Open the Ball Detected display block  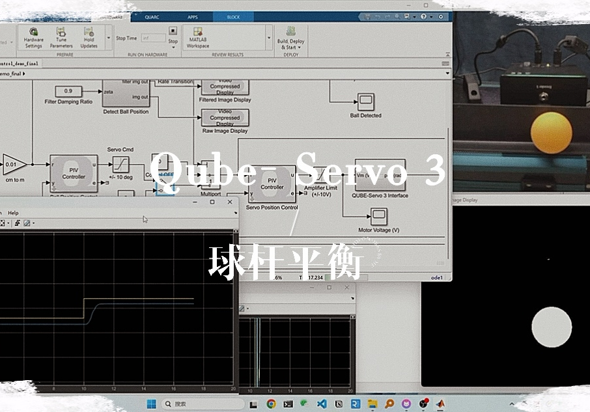coord(365,101)
